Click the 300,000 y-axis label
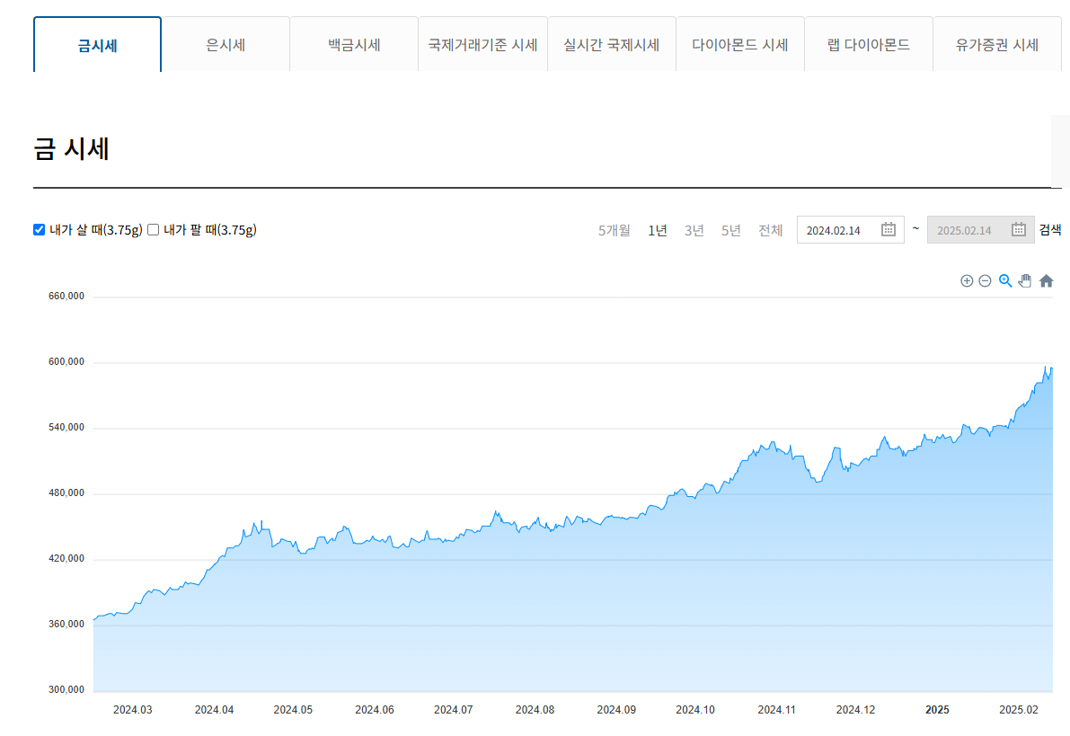The image size is (1070, 736). coord(66,689)
